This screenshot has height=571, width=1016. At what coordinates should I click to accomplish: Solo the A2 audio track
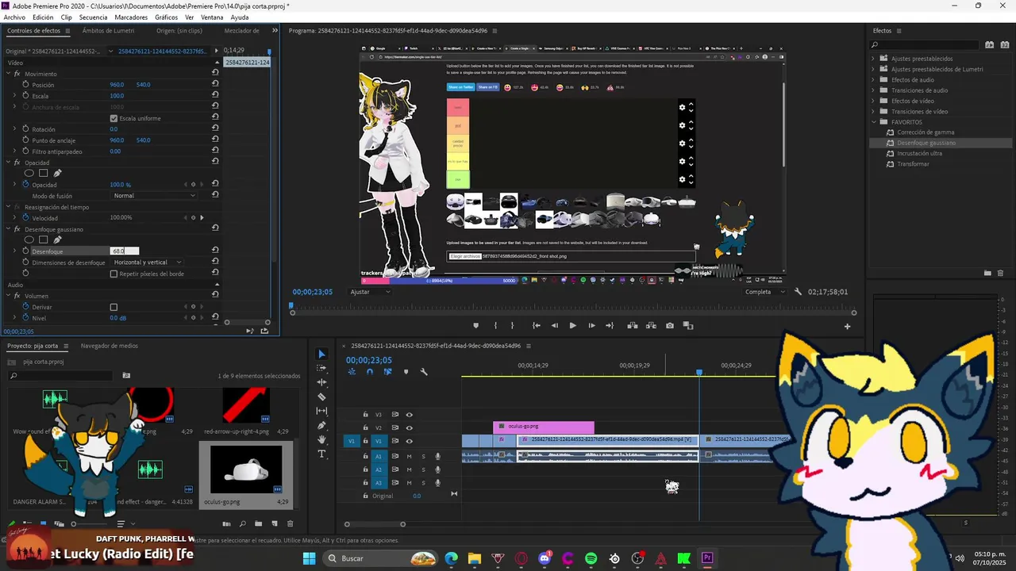pyautogui.click(x=423, y=469)
